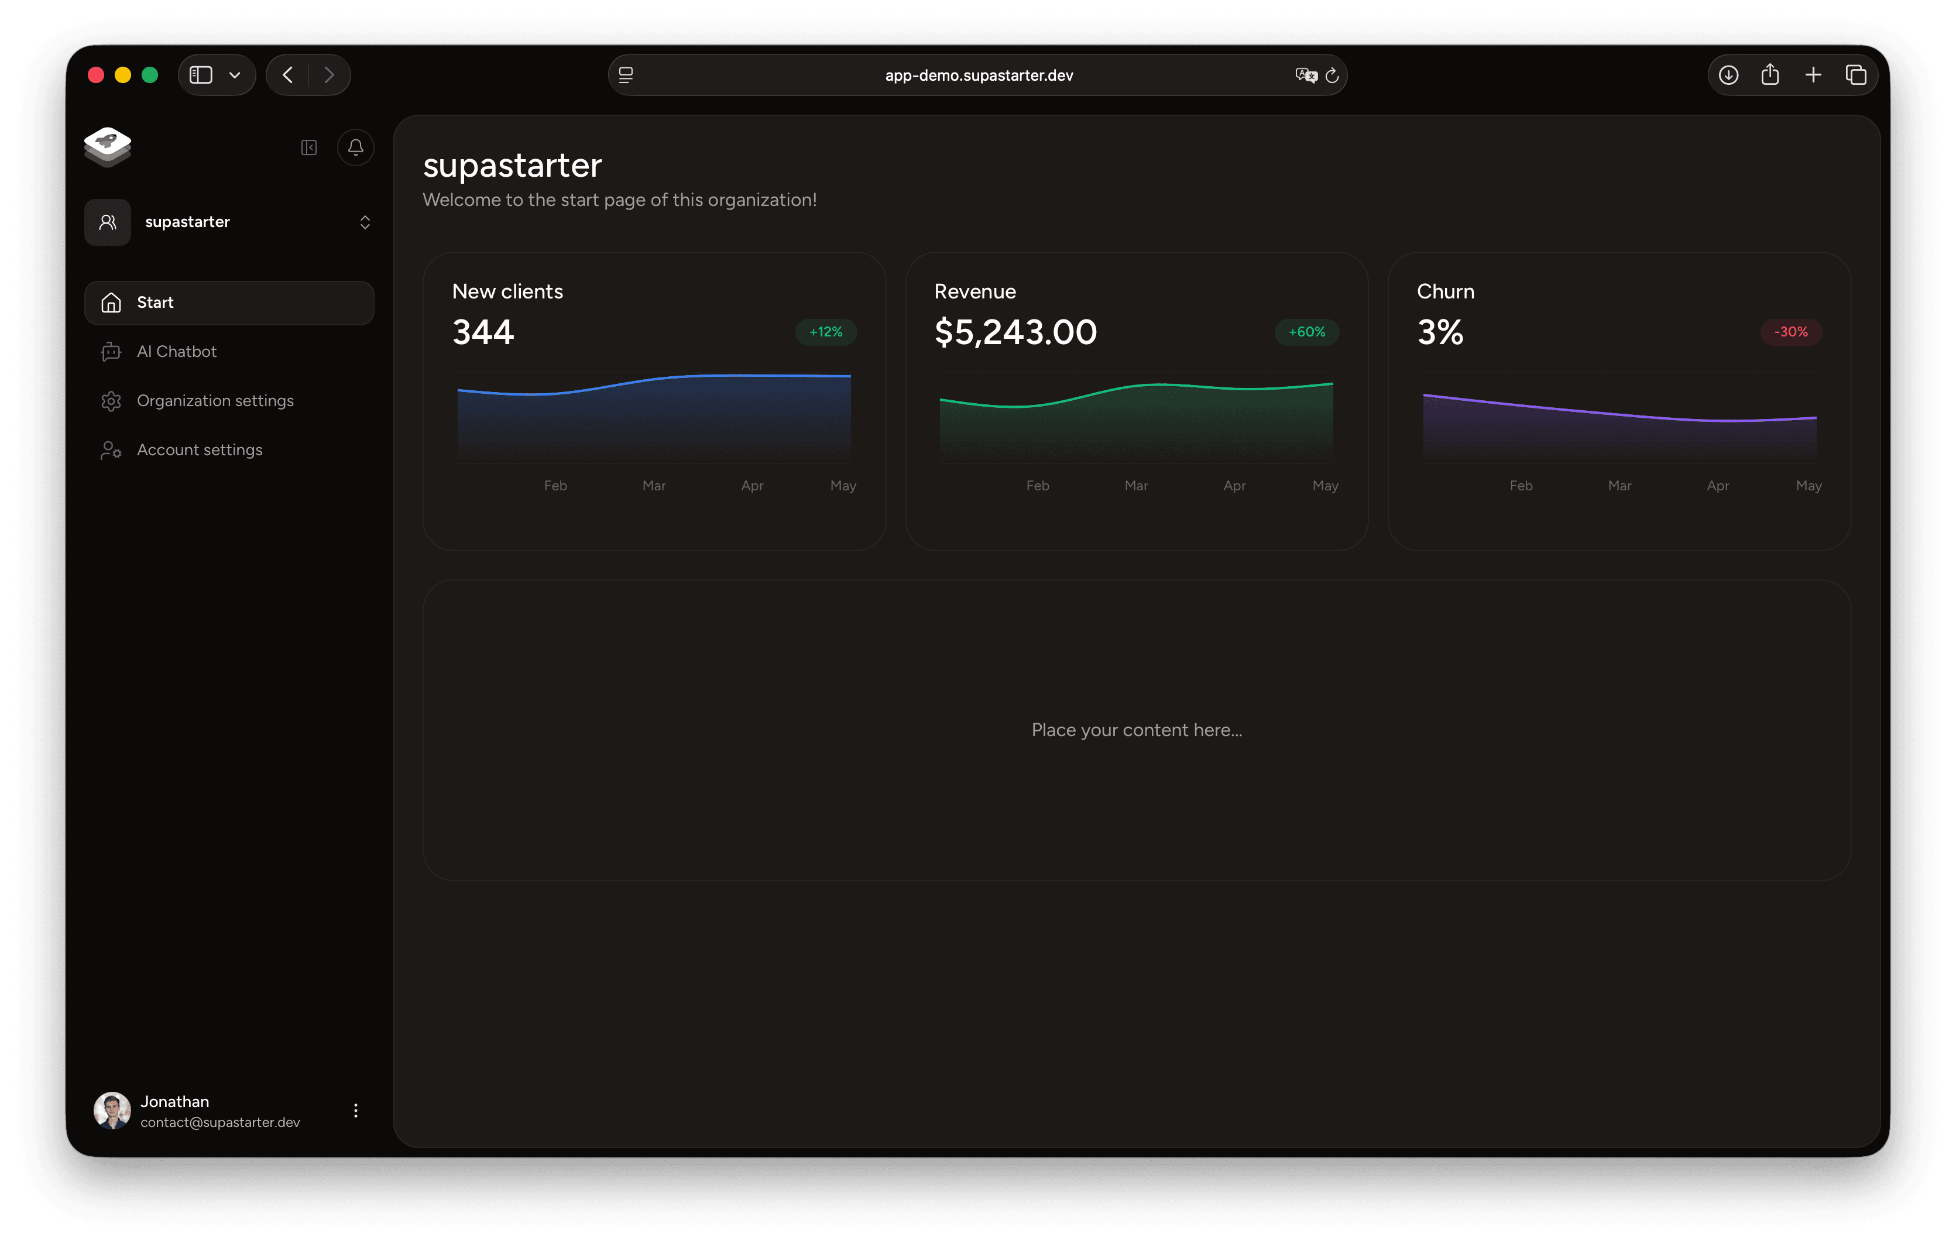Open Jonathan's three-dot account menu
Screen dimensions: 1956x1244
click(355, 1110)
